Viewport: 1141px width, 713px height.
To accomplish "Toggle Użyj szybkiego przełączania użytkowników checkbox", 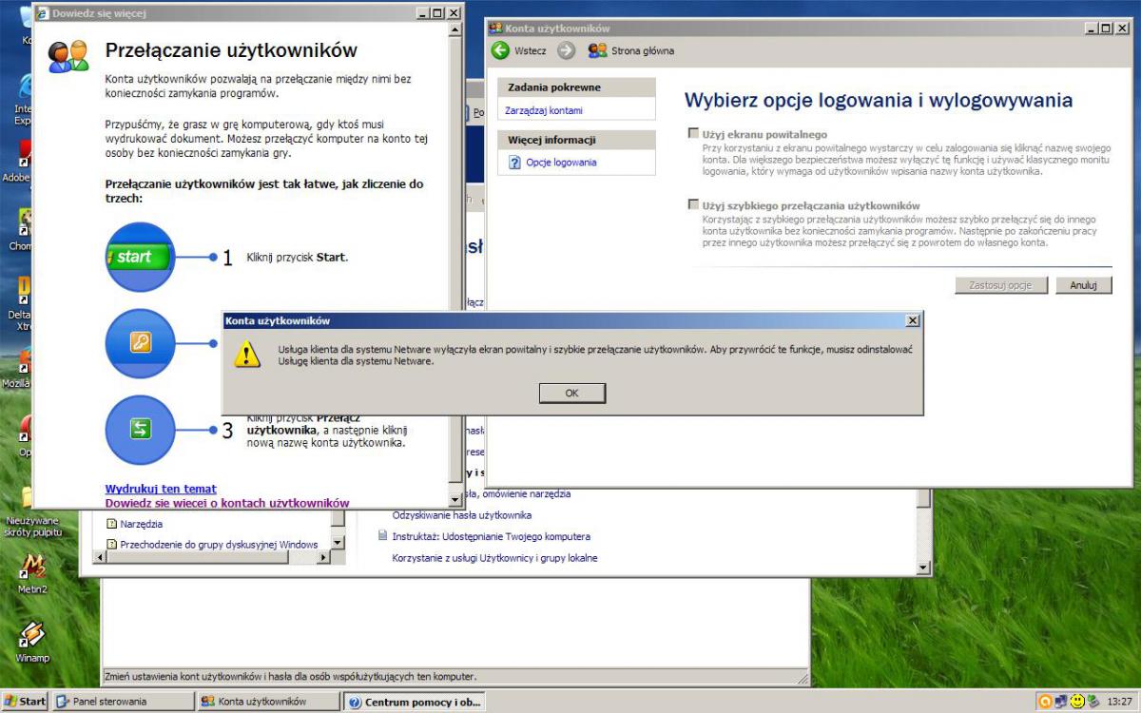I will 693,204.
